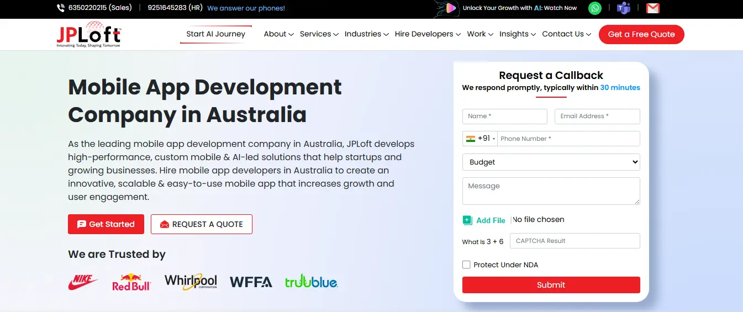Screen dimensions: 743x312
Task: Check the Protect Under NDA checkbox
Action: point(466,265)
